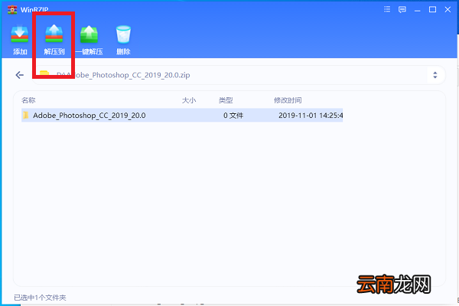459x306 pixels.
Task: Click the yellow folder icon of Adobe_Photoshop_CC_2019_20.0
Action: (26, 115)
